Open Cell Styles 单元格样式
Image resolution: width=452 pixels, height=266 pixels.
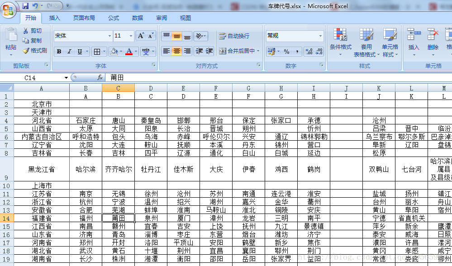pyautogui.click(x=390, y=43)
